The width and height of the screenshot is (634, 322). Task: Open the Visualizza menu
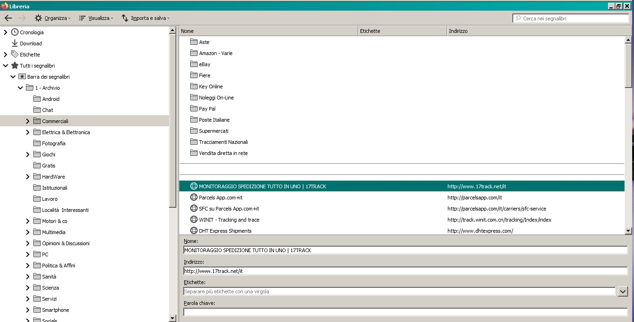click(x=96, y=18)
